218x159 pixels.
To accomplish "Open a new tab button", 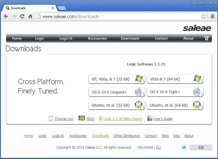I will 62,8.
